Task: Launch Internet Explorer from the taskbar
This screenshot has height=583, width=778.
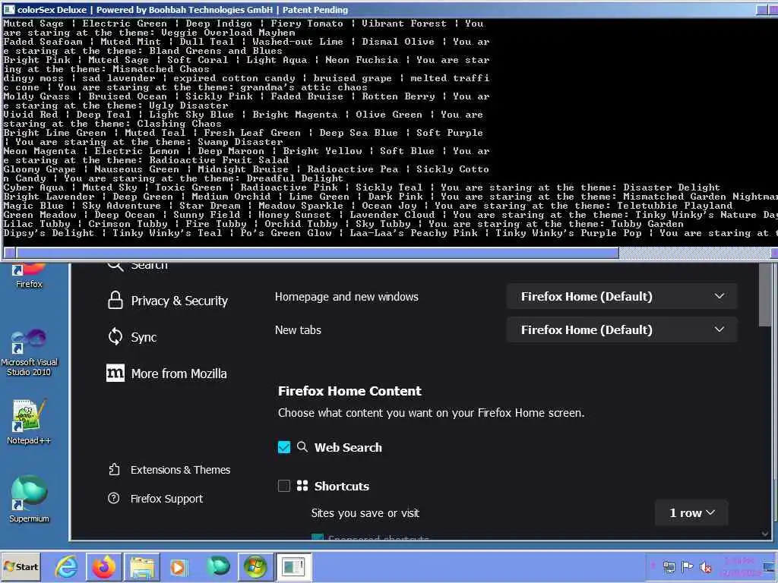Action: 66,566
